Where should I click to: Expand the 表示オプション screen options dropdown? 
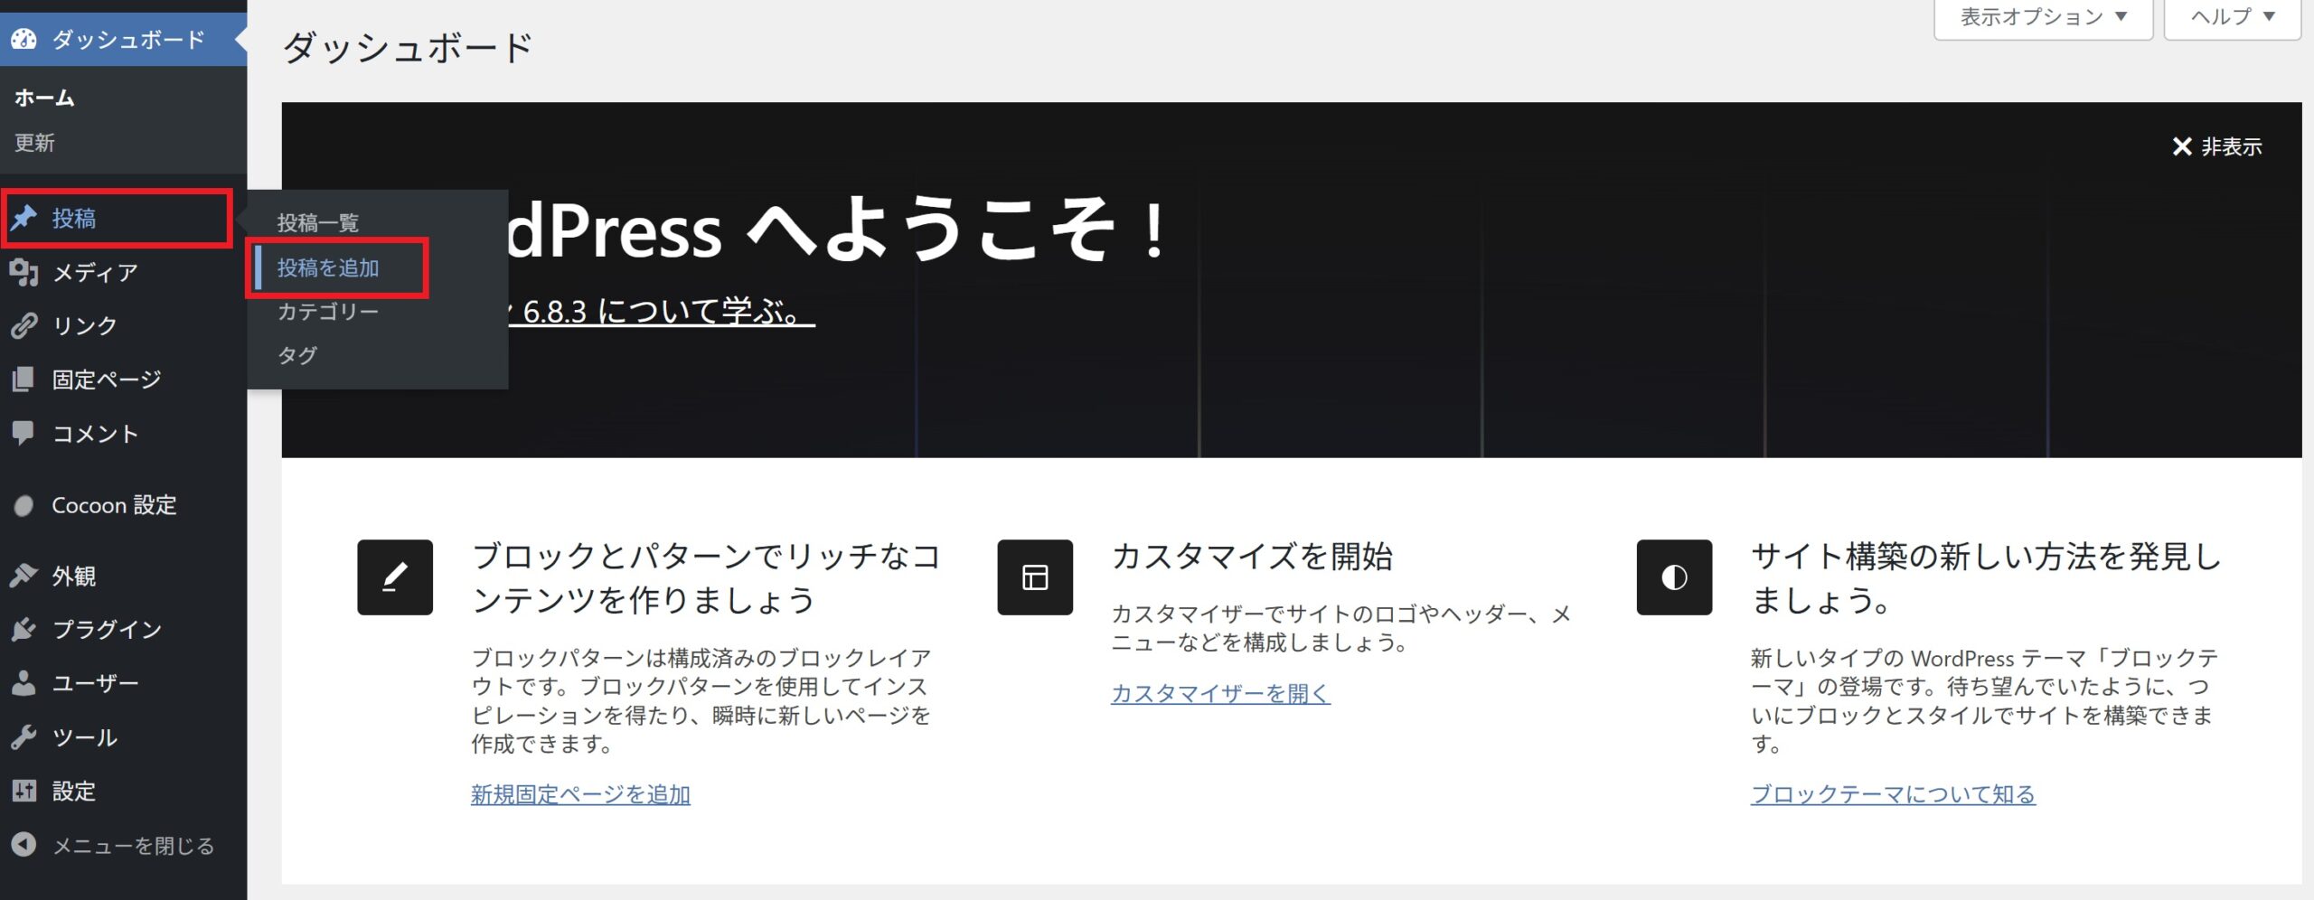point(2043,17)
